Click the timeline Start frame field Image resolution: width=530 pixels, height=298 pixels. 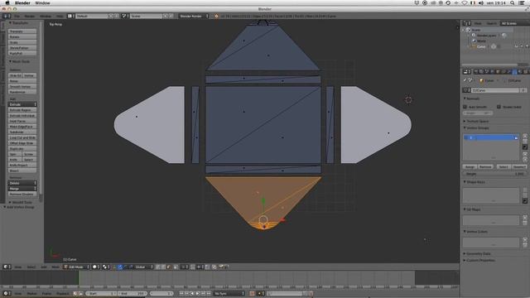101,293
